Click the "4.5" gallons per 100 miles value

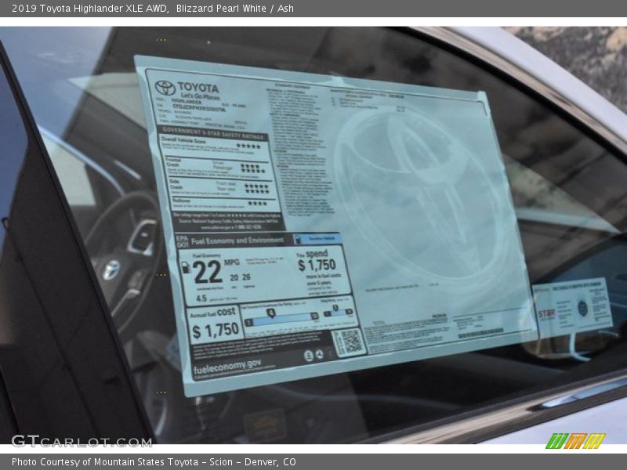coord(201,298)
